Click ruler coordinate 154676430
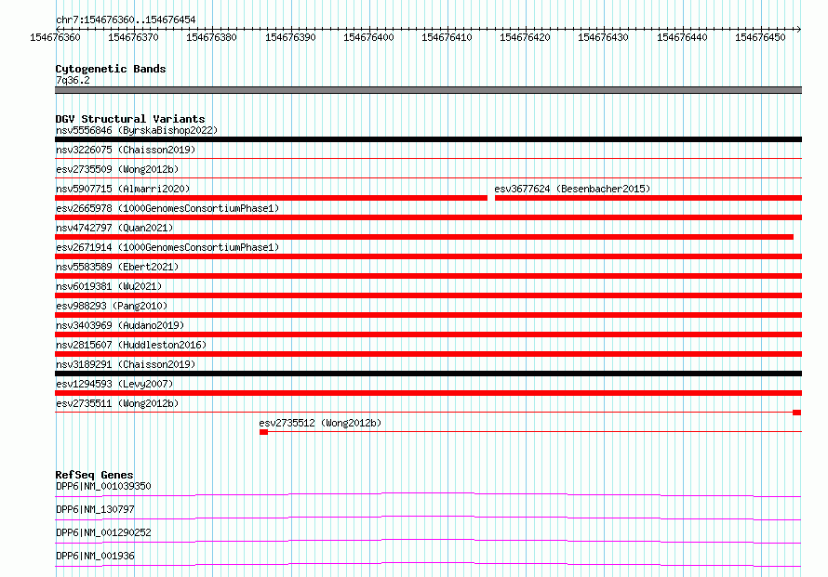This screenshot has height=577, width=828. click(x=603, y=37)
